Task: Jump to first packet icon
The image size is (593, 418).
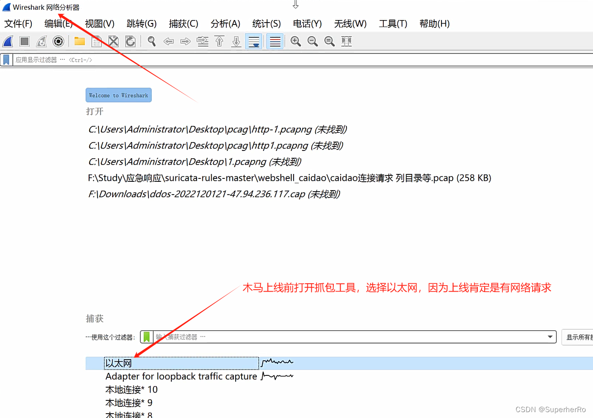Action: 219,42
